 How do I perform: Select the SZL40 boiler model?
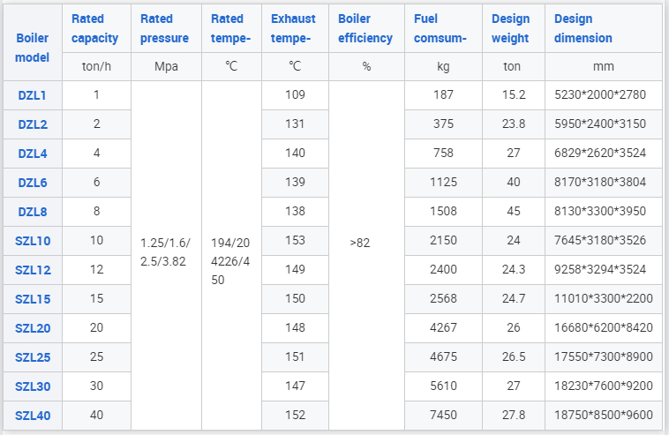tap(33, 416)
